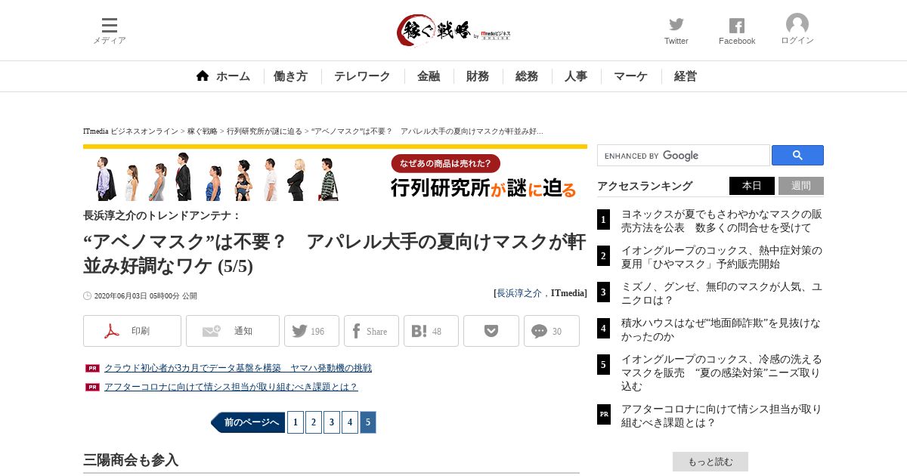This screenshot has height=476, width=907.
Task: Open the 総務 menu item
Action: (527, 76)
